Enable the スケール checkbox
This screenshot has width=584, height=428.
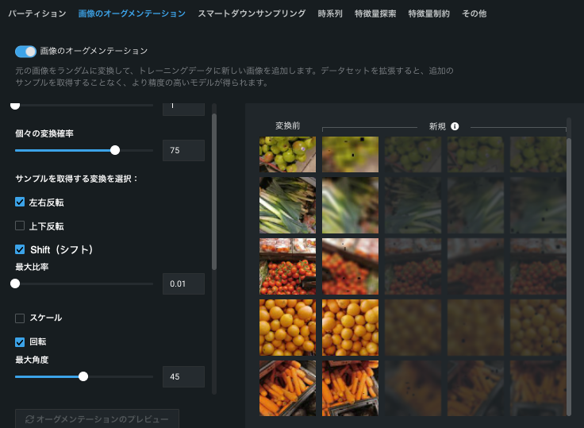pos(20,318)
